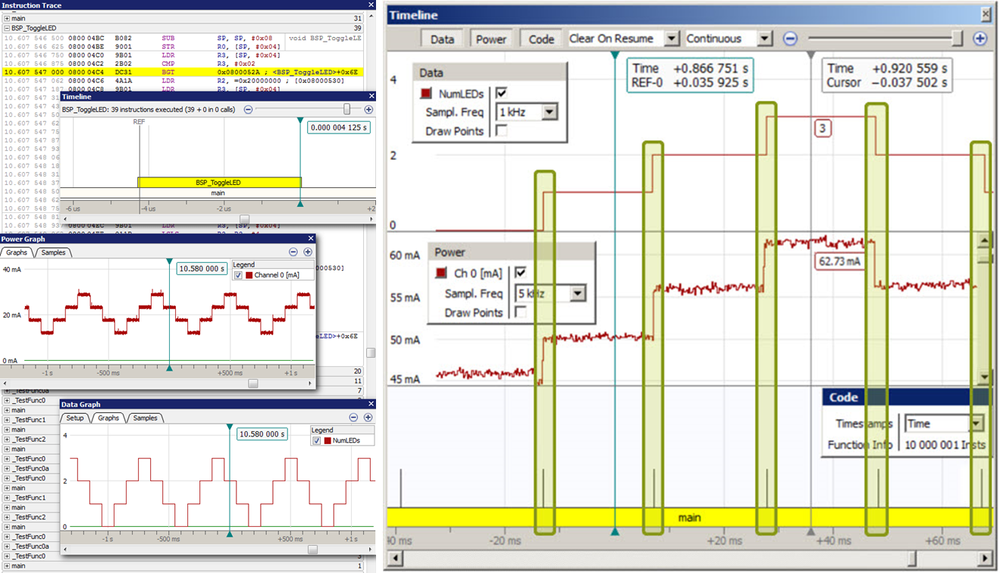Click the zoom in icon in Timeline toolbar

pos(980,39)
